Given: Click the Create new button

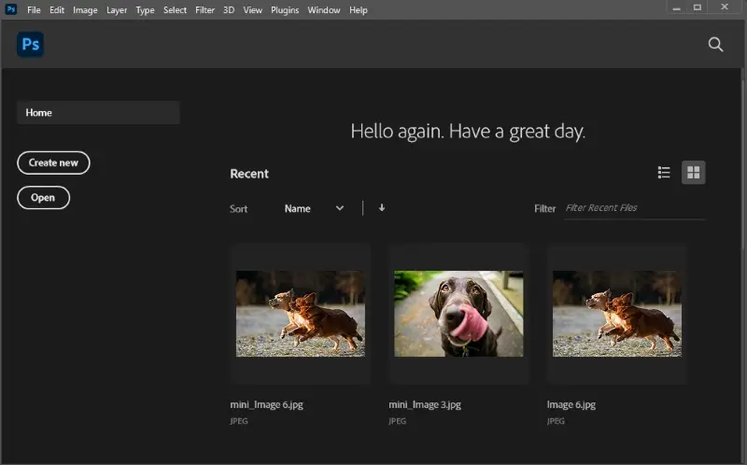Looking at the screenshot, I should tap(53, 162).
